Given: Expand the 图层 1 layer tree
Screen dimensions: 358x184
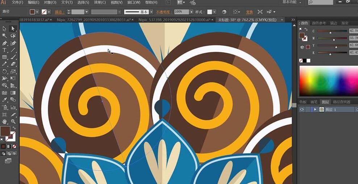Looking at the screenshot, I should tap(315, 109).
